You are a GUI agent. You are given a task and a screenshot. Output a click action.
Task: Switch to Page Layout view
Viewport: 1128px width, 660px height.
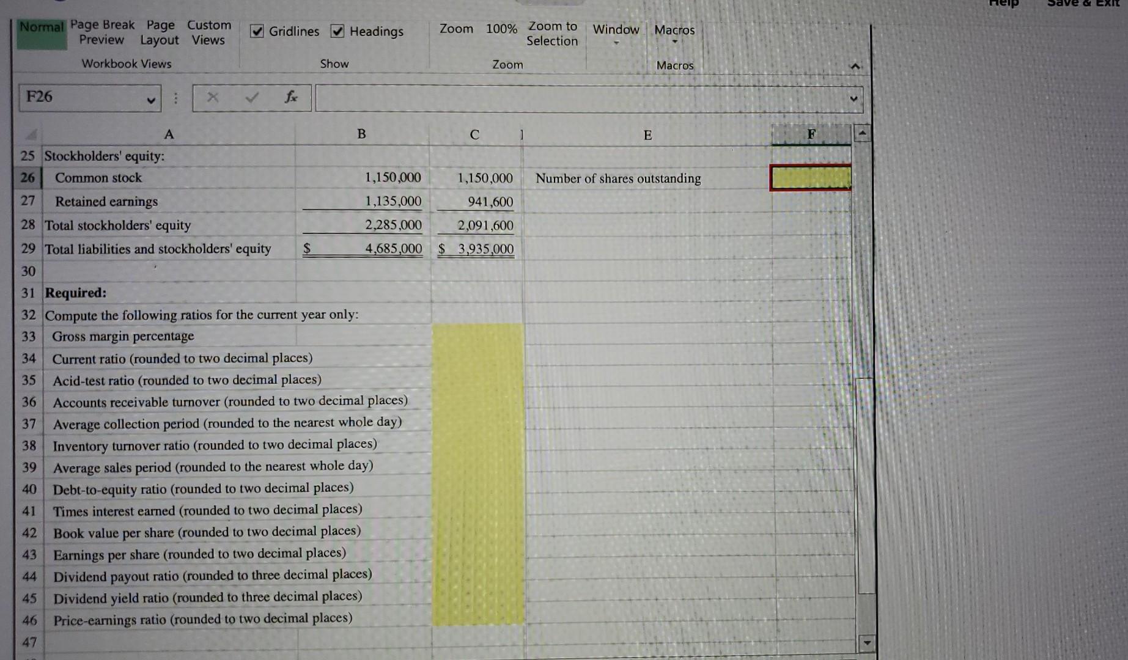tap(160, 33)
